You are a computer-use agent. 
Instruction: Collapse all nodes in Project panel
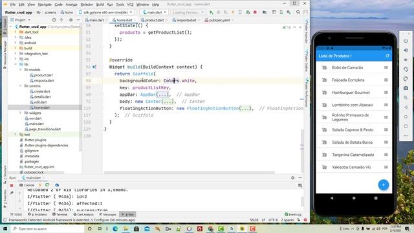(61, 20)
